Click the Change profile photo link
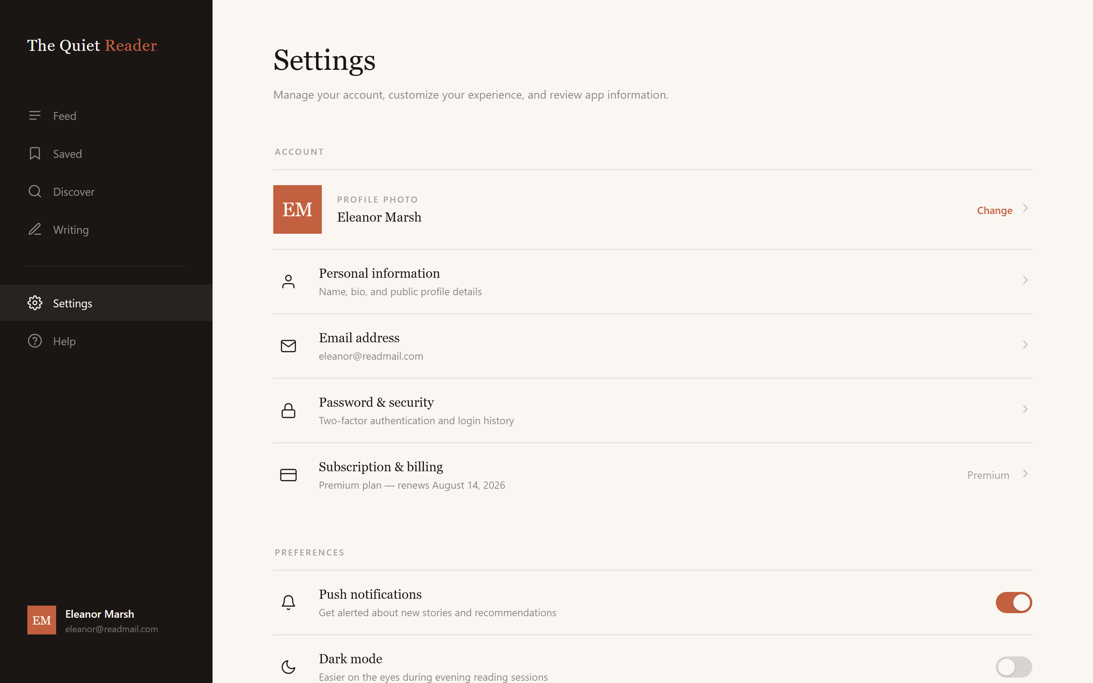 [x=995, y=211]
